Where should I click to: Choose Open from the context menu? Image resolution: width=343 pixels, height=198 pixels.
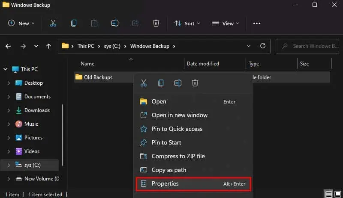click(193, 101)
